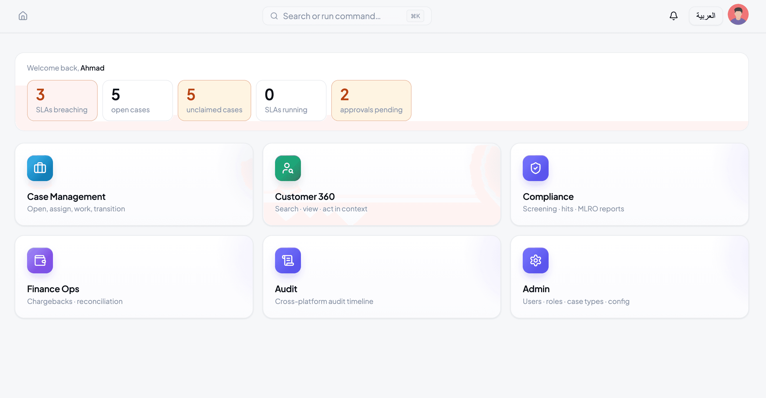Switch language to العربية

(706, 16)
